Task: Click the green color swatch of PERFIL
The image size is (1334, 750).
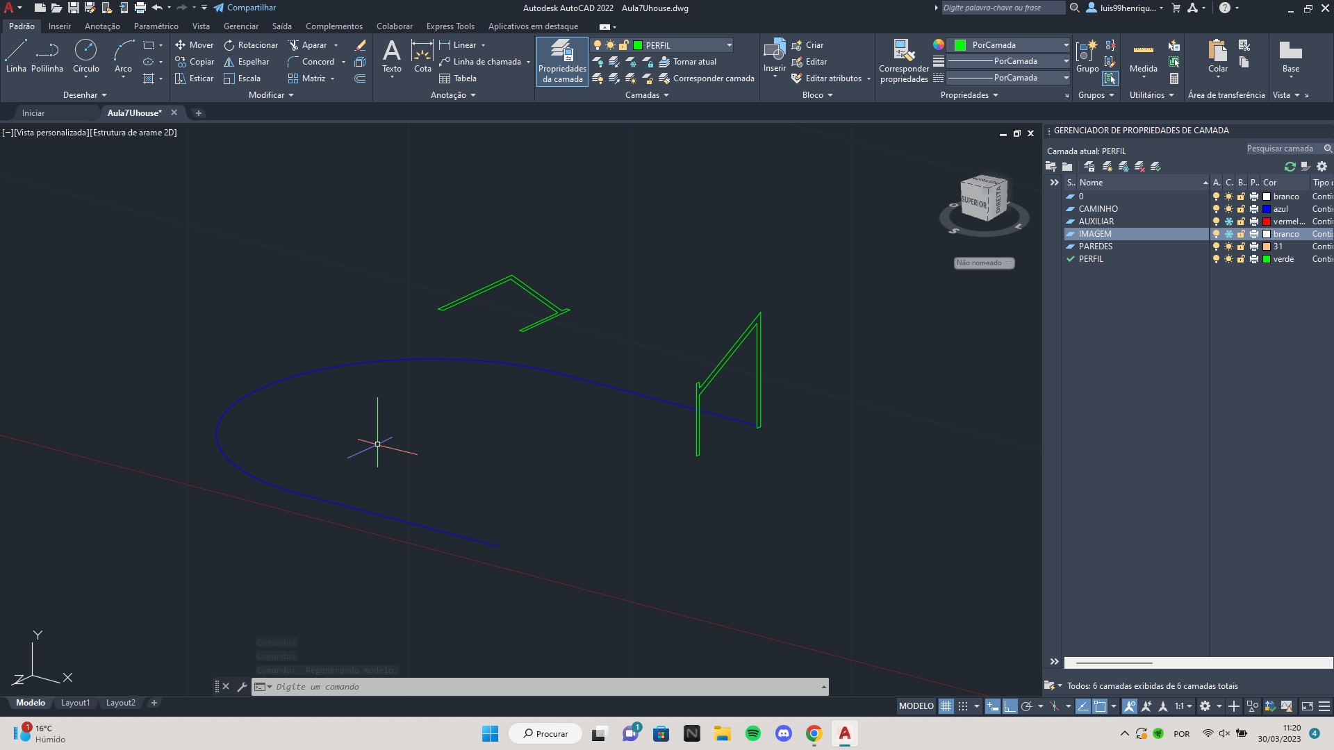Action: 1266,259
